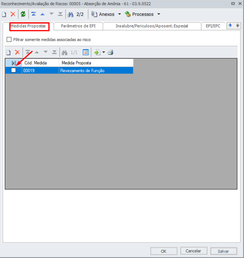Add new measure in grid toolbar
Viewport: 244px width, 258px height.
pos(8,52)
